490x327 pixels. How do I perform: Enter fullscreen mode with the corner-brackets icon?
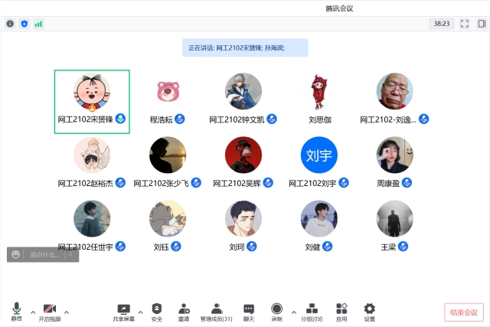coord(465,24)
